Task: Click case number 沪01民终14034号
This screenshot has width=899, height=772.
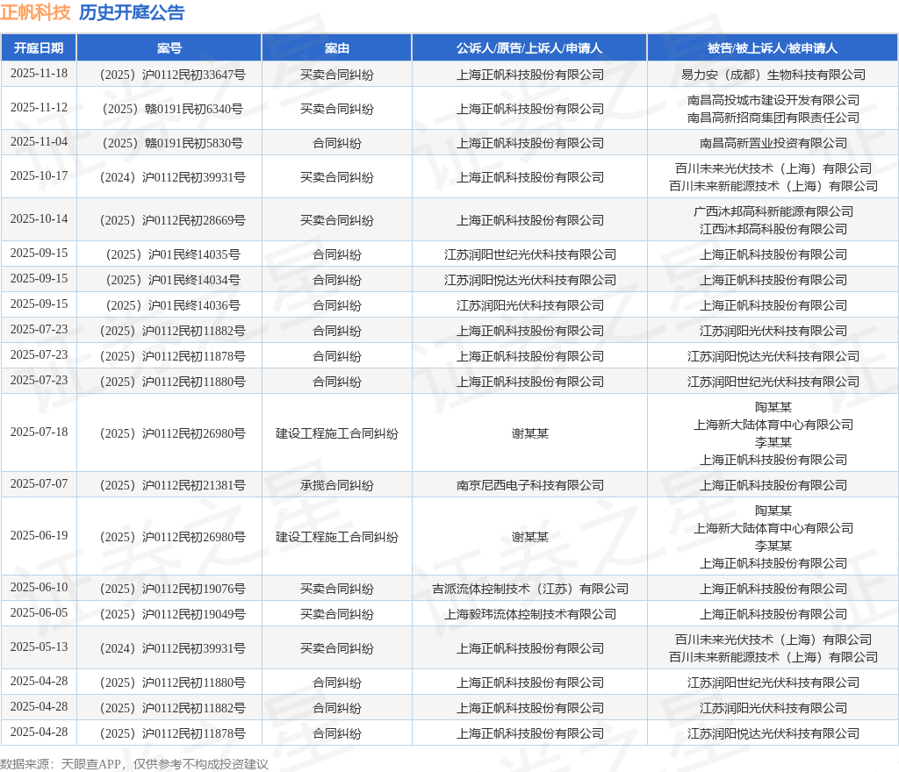Action: [173, 280]
